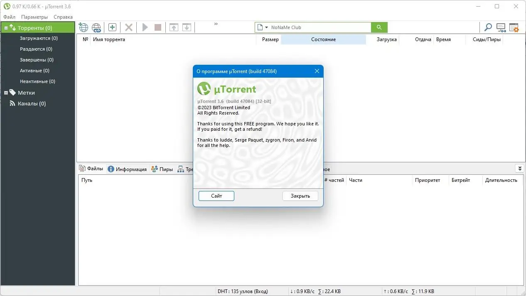The image size is (526, 296).
Task: Select Завершены (0) category
Action: click(x=37, y=60)
